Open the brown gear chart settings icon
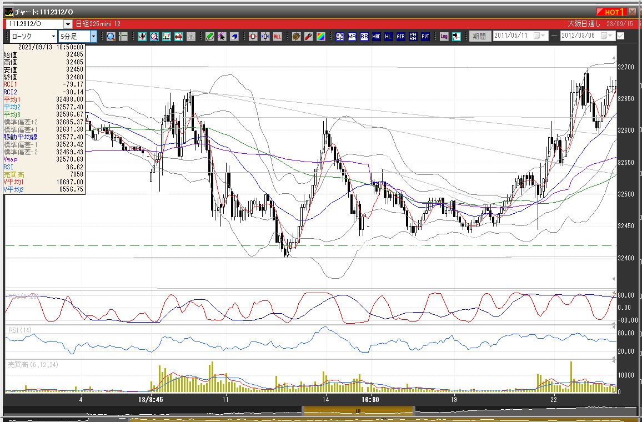This screenshot has width=642, height=422. click(x=297, y=37)
